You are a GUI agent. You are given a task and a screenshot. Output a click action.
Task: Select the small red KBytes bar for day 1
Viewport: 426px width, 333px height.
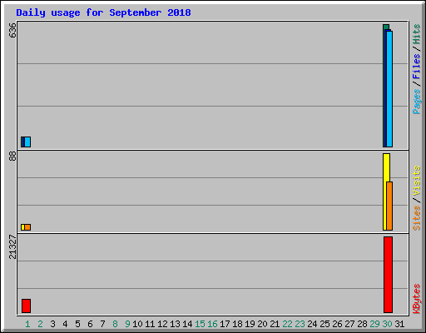point(26,306)
